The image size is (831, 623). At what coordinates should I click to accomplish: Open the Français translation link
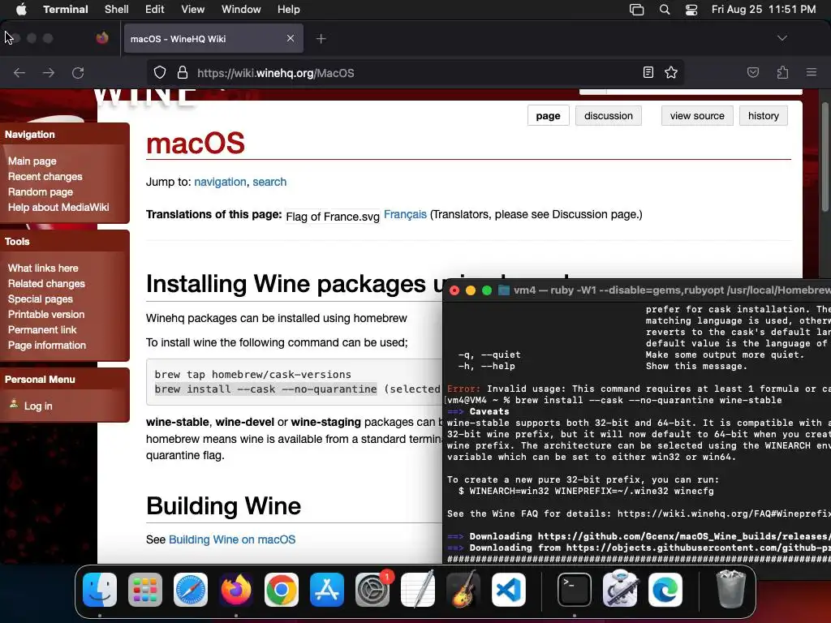pyautogui.click(x=405, y=214)
